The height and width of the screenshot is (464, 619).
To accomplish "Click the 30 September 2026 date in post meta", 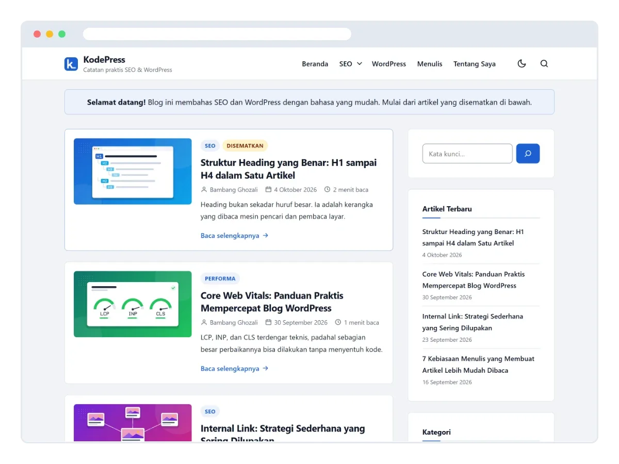I will click(x=297, y=323).
